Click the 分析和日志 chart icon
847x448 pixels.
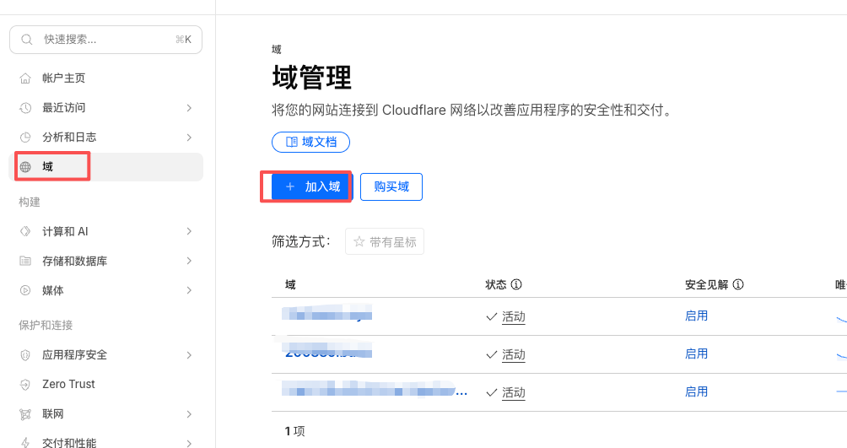point(25,138)
